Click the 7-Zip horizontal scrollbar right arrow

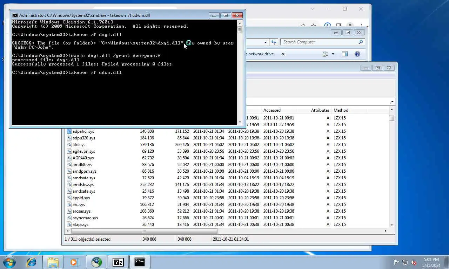tap(386, 231)
